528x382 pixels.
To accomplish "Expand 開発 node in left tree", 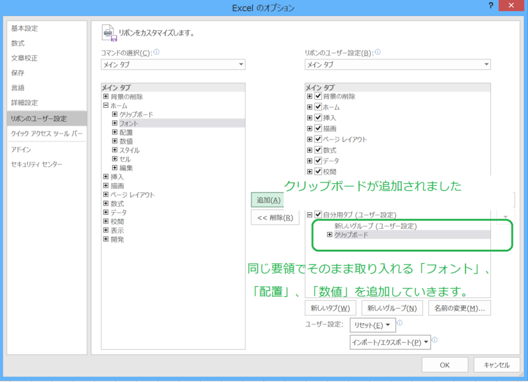I will pyautogui.click(x=106, y=239).
